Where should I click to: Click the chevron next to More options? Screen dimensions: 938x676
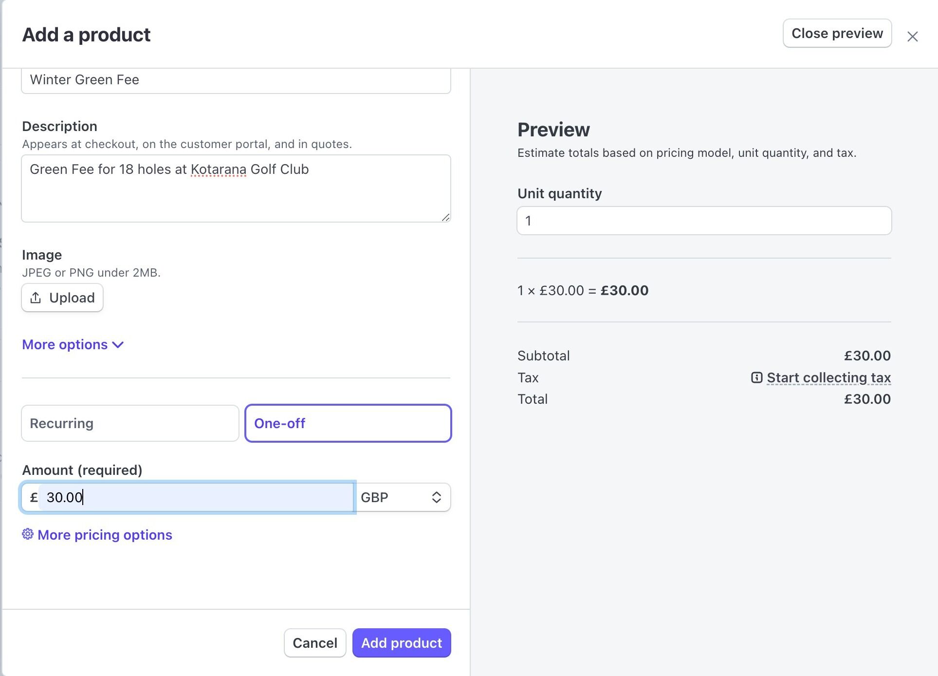[118, 345]
